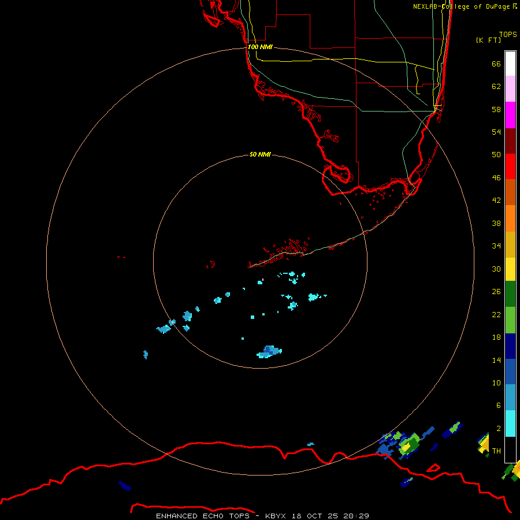Click the "46" legend value
The image size is (520, 520).
pyautogui.click(x=496, y=177)
